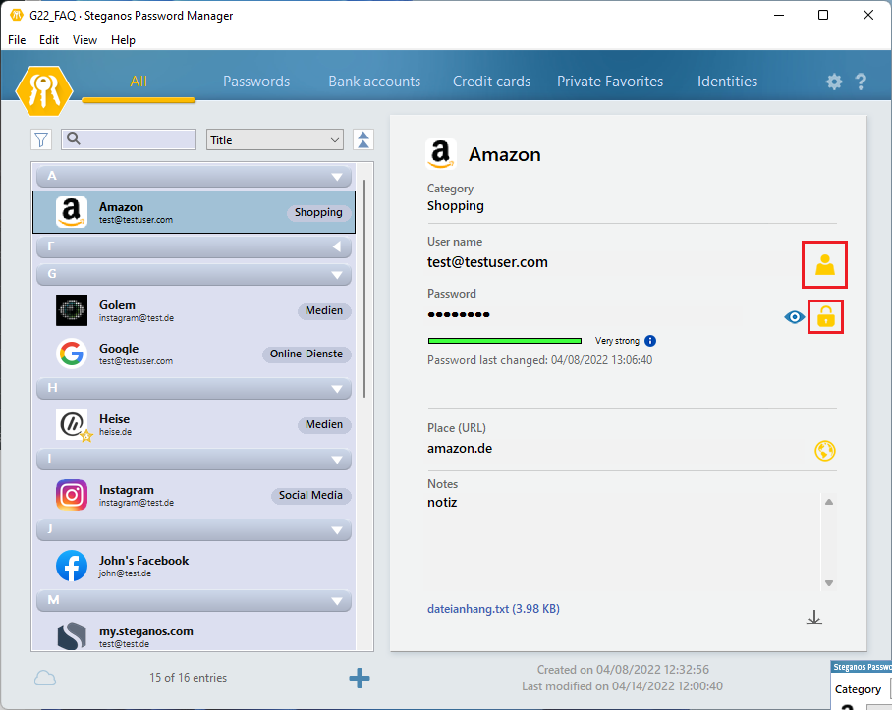Reveal the password with the eye icon
The image size is (892, 710).
794,317
